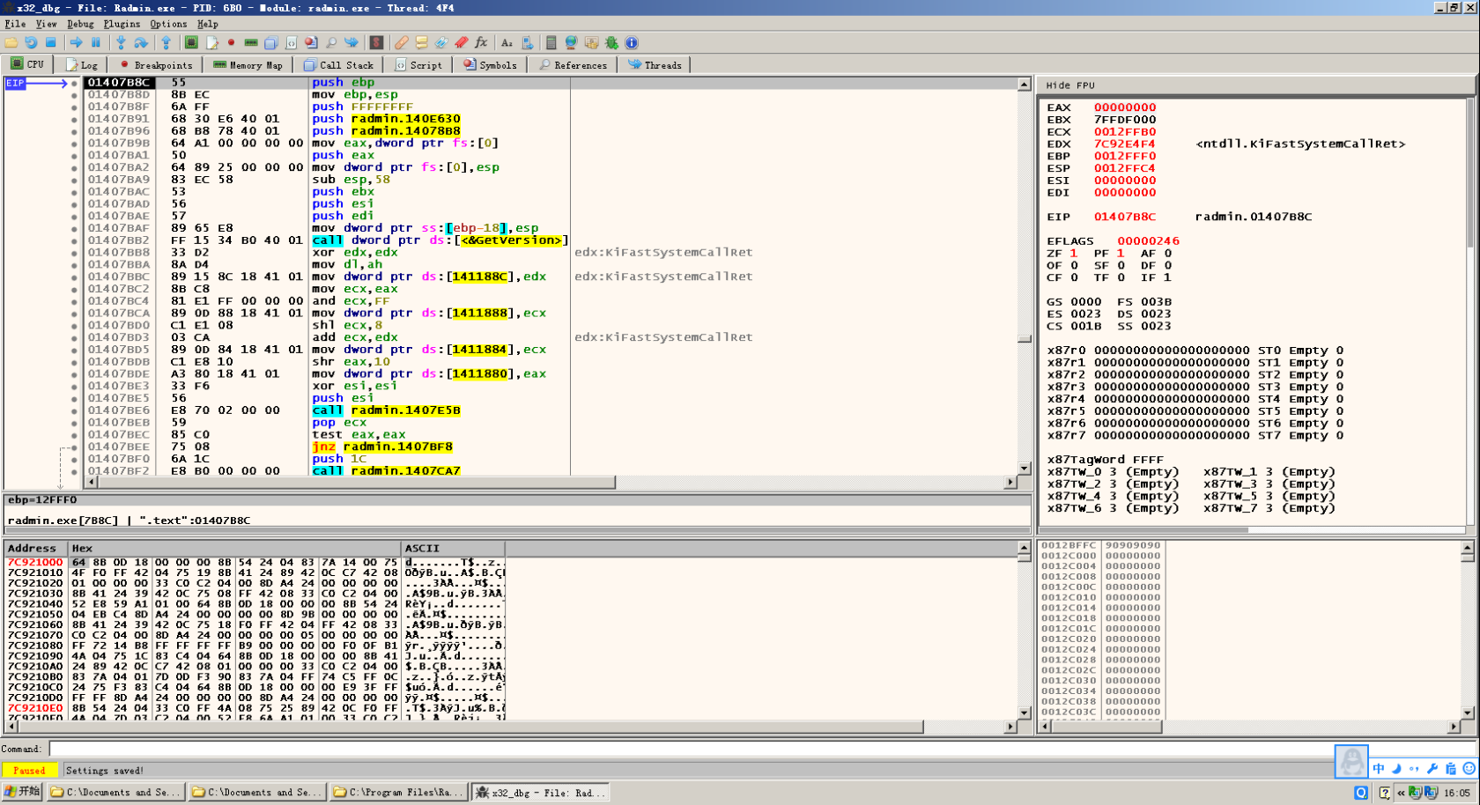This screenshot has height=805, width=1480.
Task: Click the PF flag value
Action: coord(1121,254)
